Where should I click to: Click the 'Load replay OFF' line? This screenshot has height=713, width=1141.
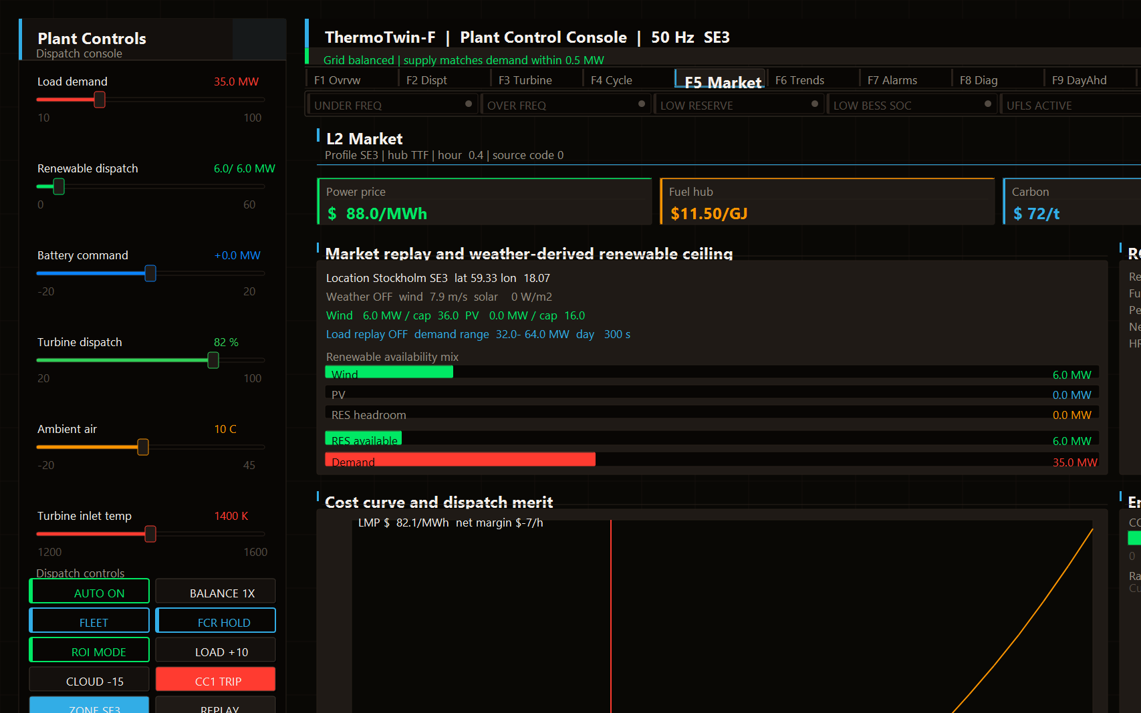[x=478, y=334]
